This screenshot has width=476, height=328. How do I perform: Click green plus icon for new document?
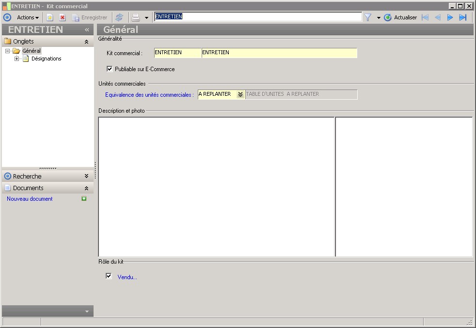point(84,198)
